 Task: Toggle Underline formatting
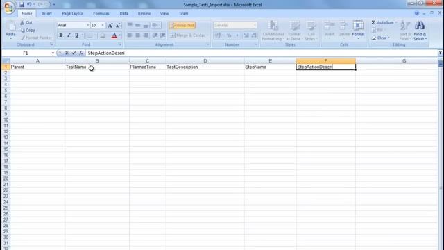(x=76, y=35)
